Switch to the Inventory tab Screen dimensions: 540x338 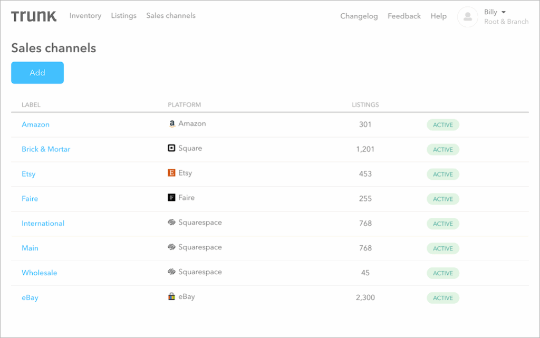click(x=85, y=16)
